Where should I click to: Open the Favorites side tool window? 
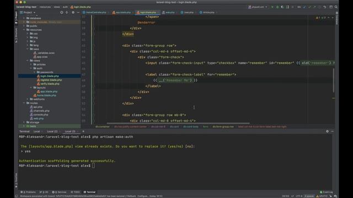click(x=16, y=180)
